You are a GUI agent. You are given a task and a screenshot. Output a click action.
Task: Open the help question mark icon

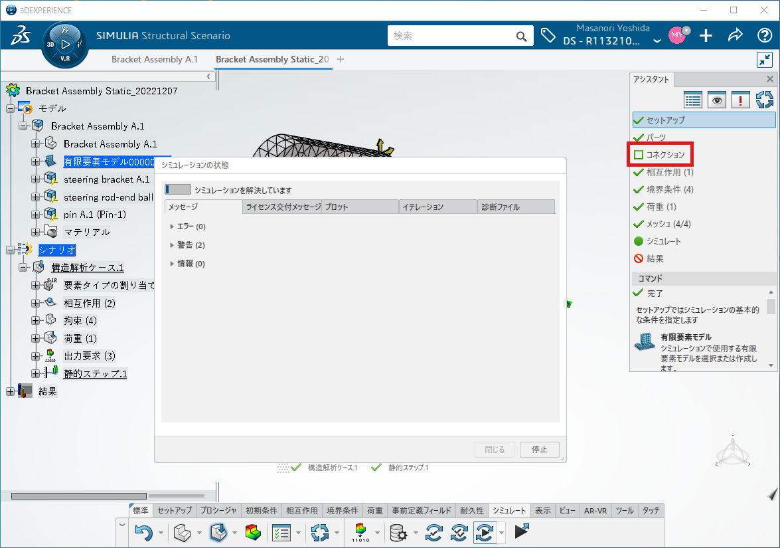click(x=765, y=35)
